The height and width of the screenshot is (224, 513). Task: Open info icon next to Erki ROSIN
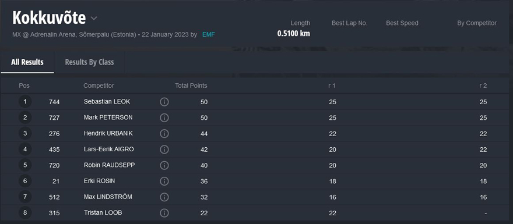click(x=164, y=181)
